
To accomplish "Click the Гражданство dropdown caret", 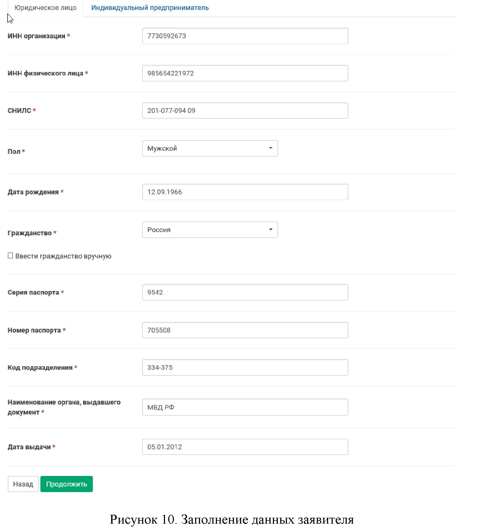I will [271, 229].
